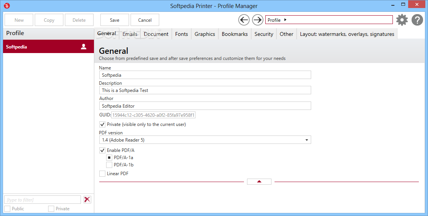The width and height of the screenshot is (428, 216).
Task: Click the Author input field
Action: [x=205, y=106]
